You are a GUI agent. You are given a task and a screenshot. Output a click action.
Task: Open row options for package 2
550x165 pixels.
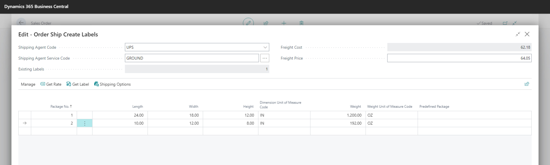pos(85,123)
